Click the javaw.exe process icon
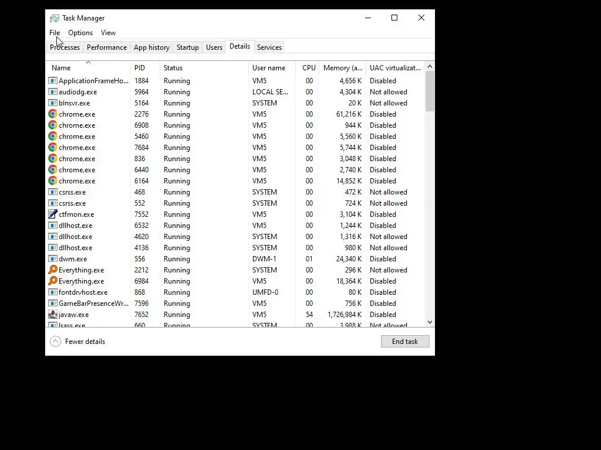601x450 pixels. pyautogui.click(x=53, y=315)
